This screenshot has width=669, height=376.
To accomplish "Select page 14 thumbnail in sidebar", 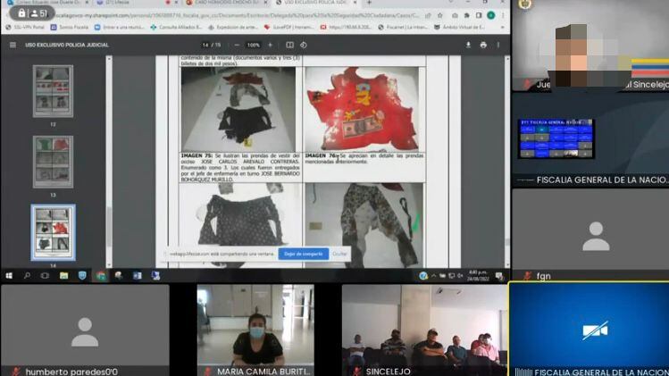I will tap(53, 232).
